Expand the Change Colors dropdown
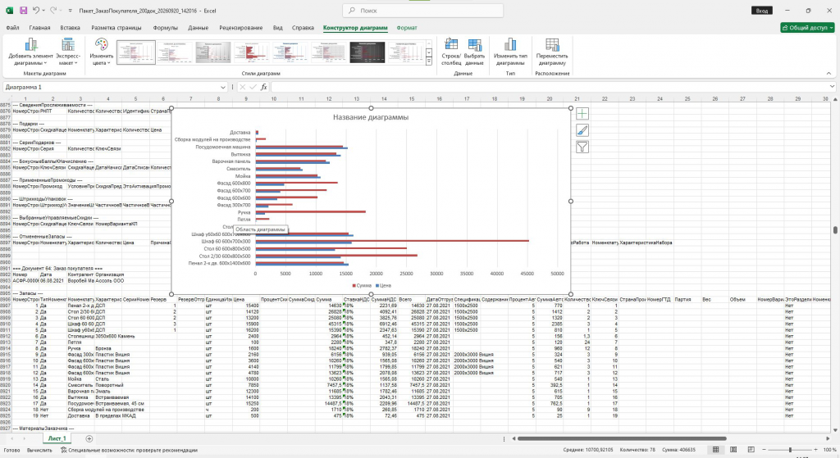Screen dimensions: 840x458 (x=101, y=52)
